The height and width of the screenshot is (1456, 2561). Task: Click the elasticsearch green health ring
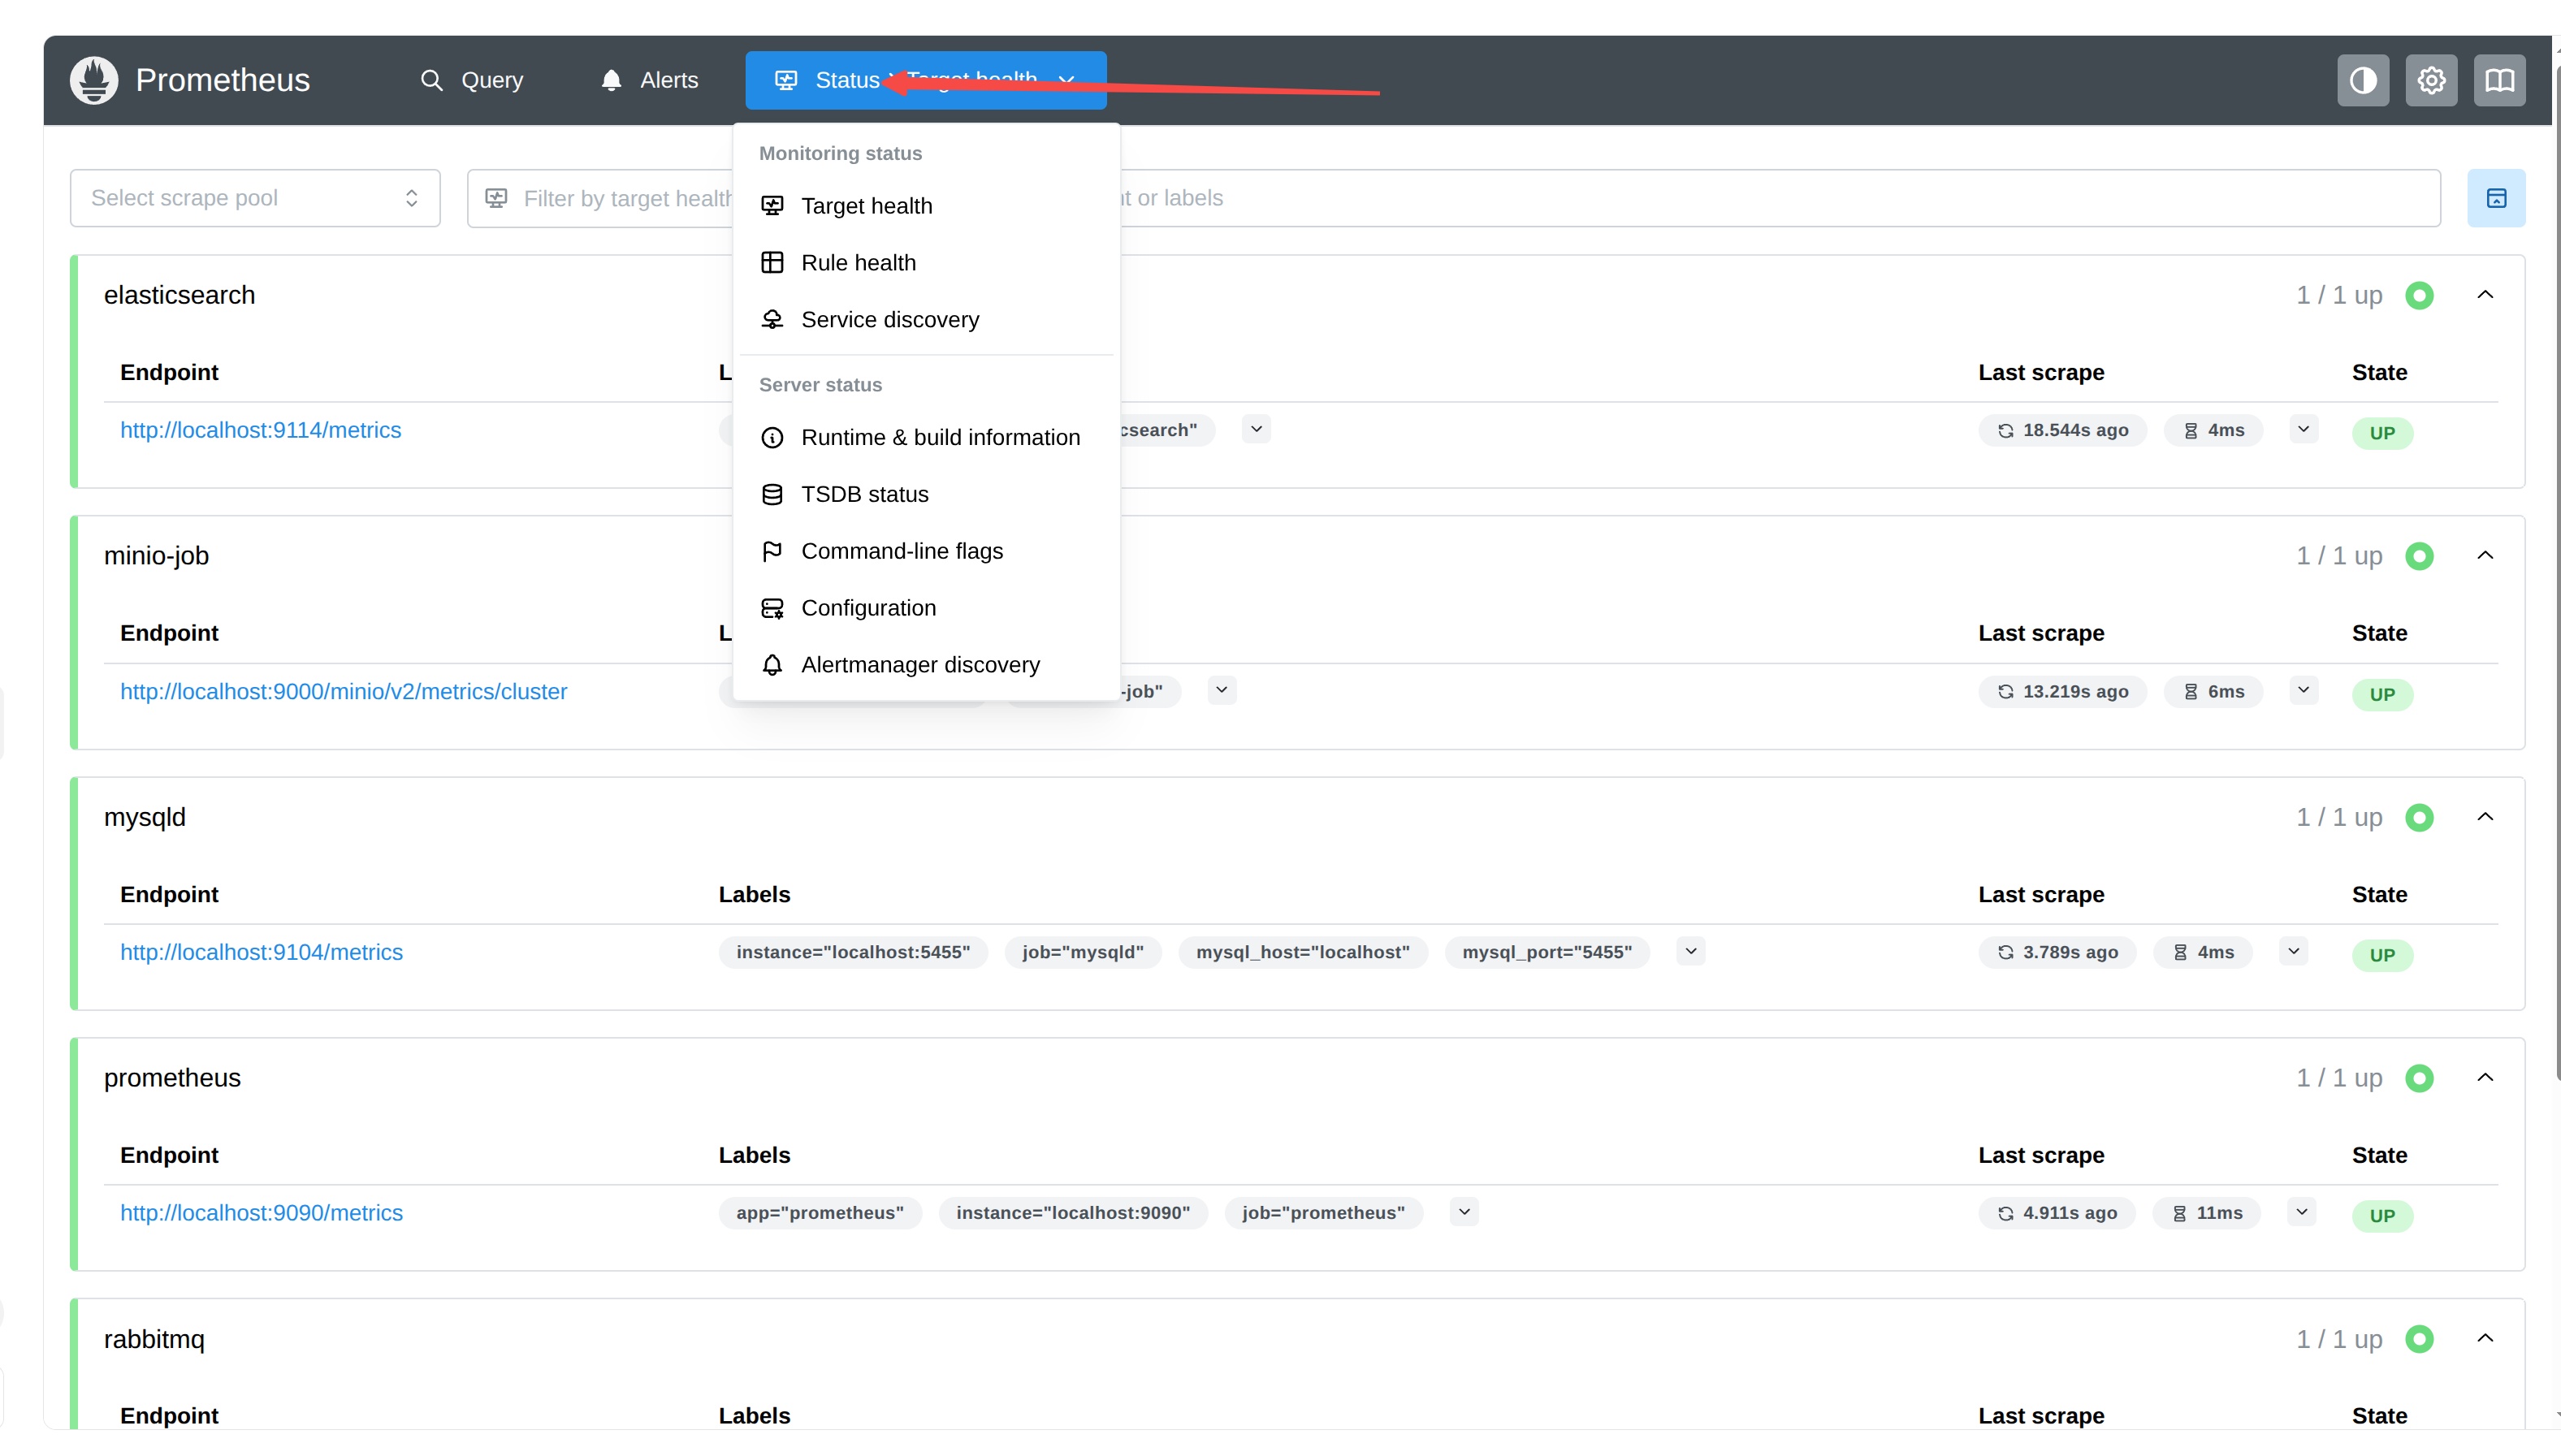click(x=2419, y=296)
